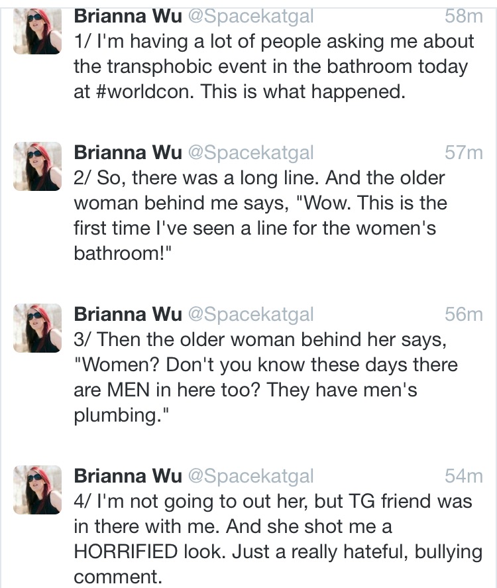Open tweet starting '4/ I'm not going'
This screenshot has width=497, height=588.
(278, 539)
